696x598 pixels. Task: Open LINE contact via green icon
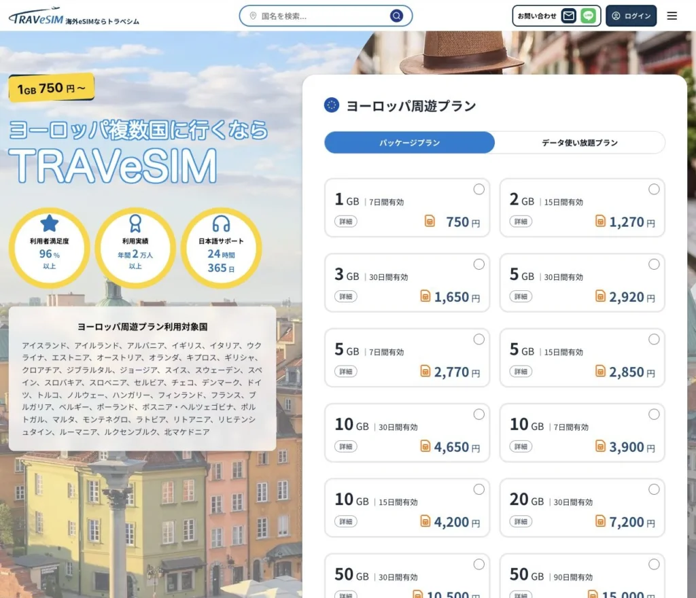point(588,16)
